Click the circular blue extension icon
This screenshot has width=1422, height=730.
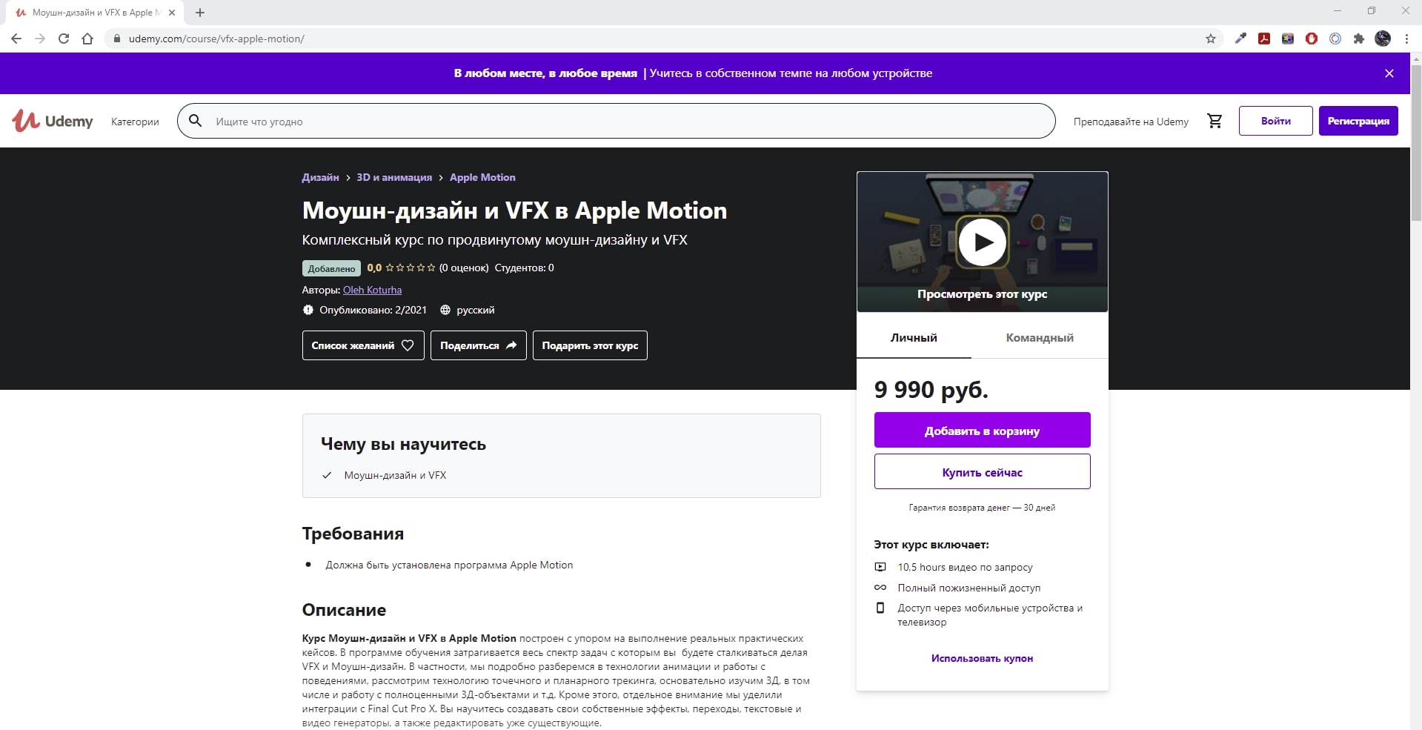(1335, 39)
